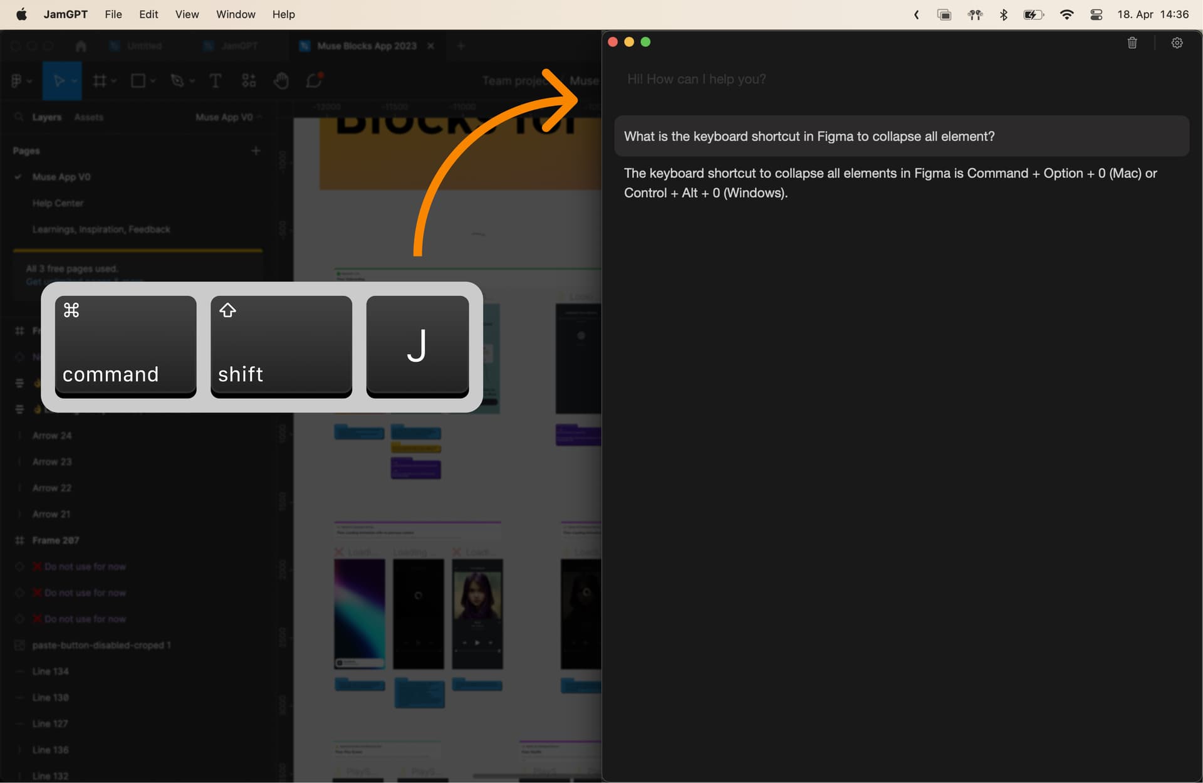Close the Muse Blocks App 2023 tab
The image size is (1203, 783).
tap(430, 46)
